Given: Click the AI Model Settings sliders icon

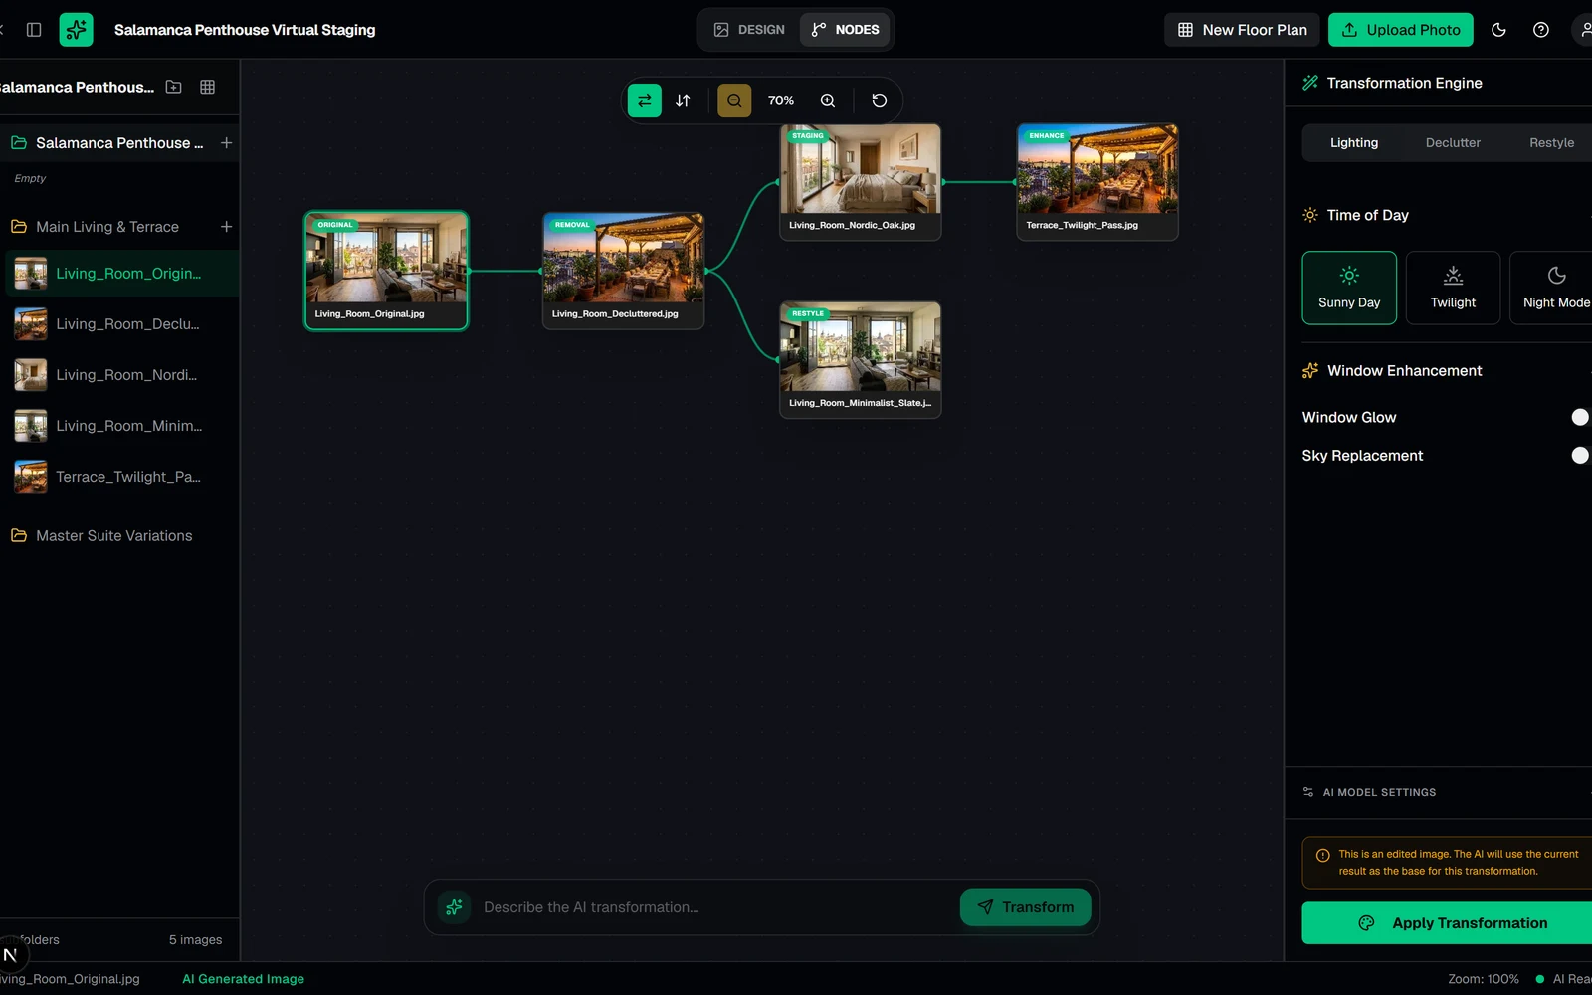Looking at the screenshot, I should tap(1308, 792).
